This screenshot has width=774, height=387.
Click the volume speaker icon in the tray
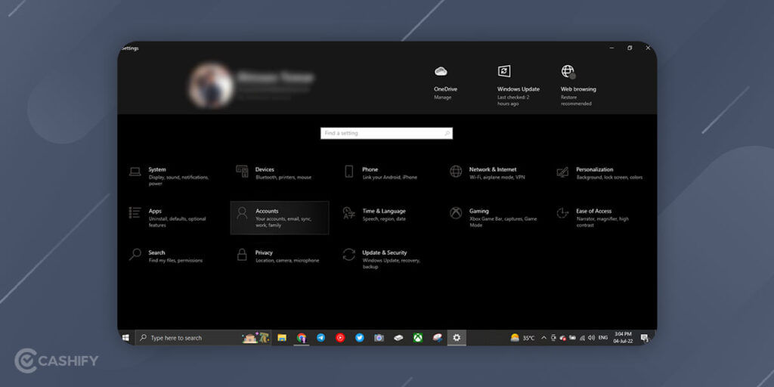pos(591,338)
